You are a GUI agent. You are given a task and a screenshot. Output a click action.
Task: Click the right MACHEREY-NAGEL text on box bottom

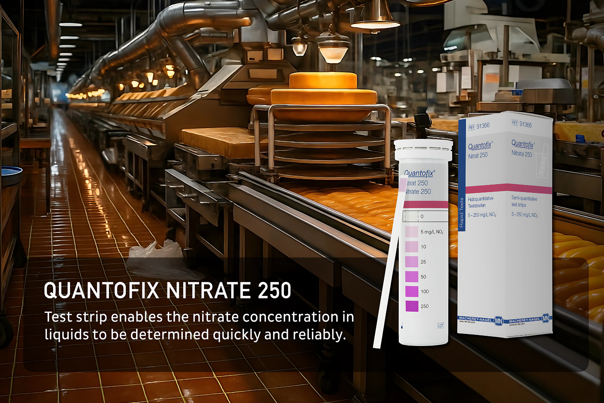[525, 320]
